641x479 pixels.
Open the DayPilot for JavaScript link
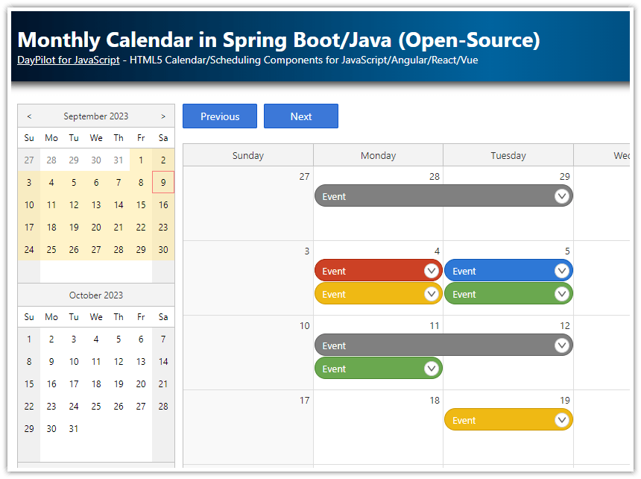(68, 60)
